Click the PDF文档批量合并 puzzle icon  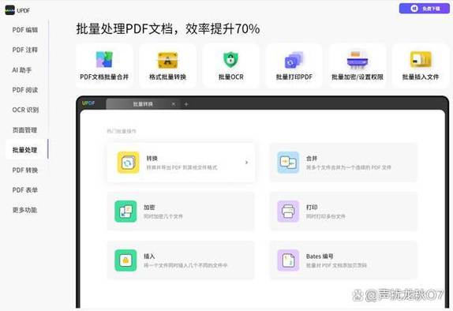pos(104,59)
